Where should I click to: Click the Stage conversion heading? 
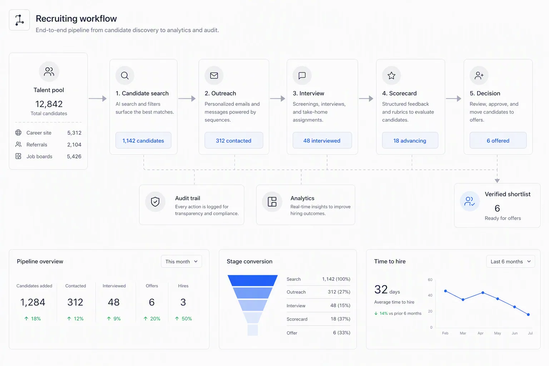249,261
